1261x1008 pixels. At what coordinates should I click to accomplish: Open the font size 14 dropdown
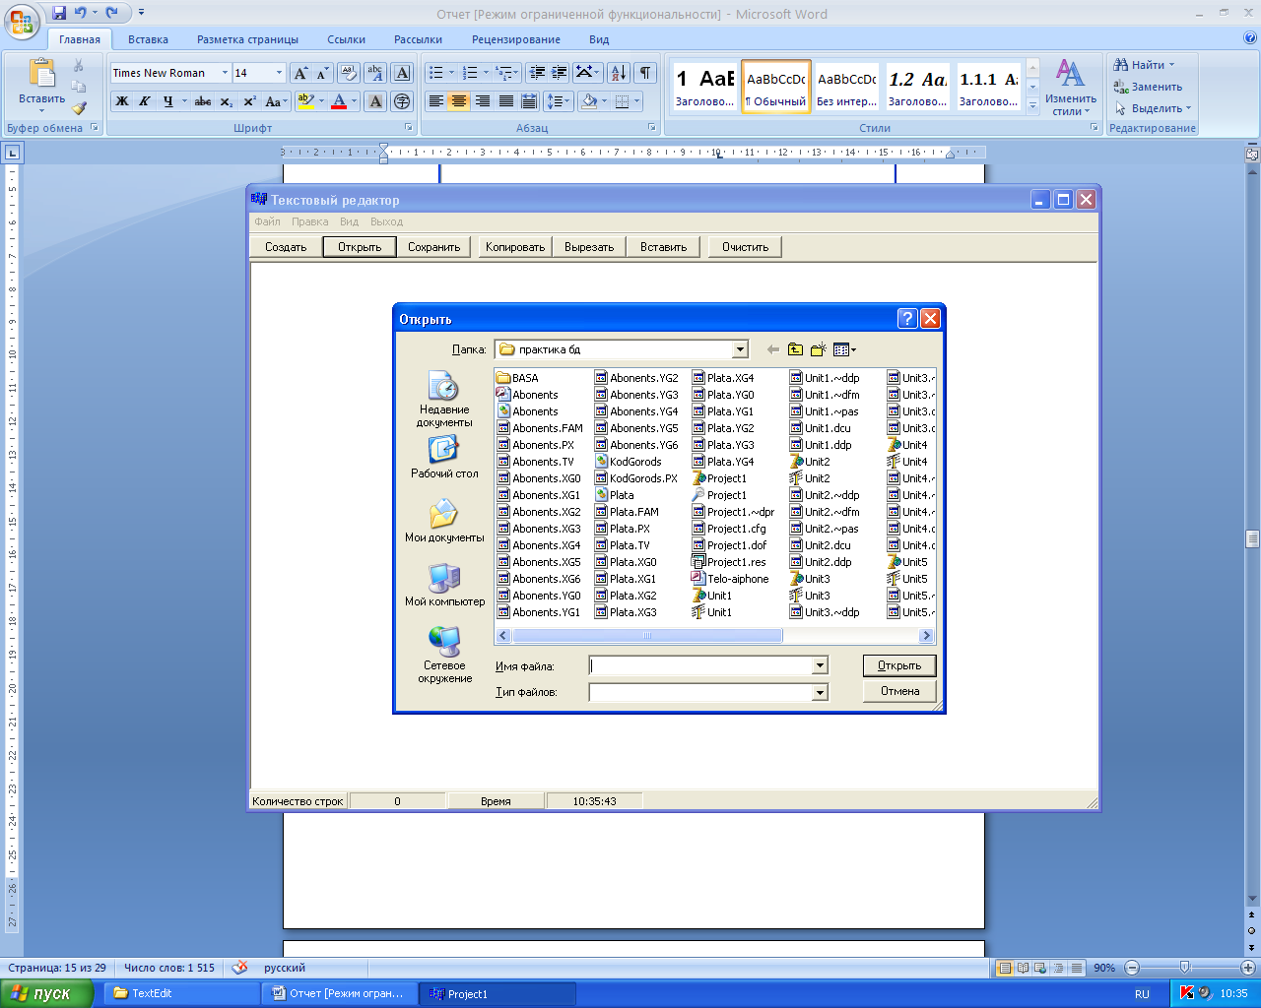pos(280,73)
